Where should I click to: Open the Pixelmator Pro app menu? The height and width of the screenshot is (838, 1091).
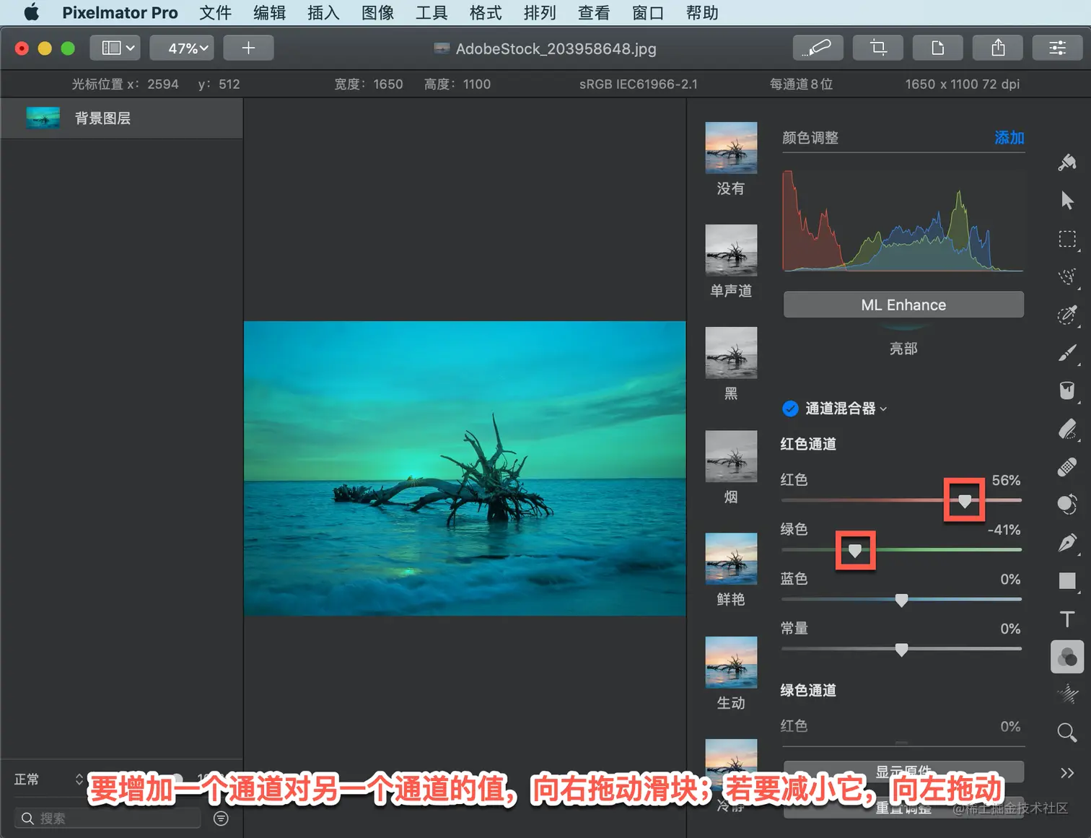coord(120,12)
